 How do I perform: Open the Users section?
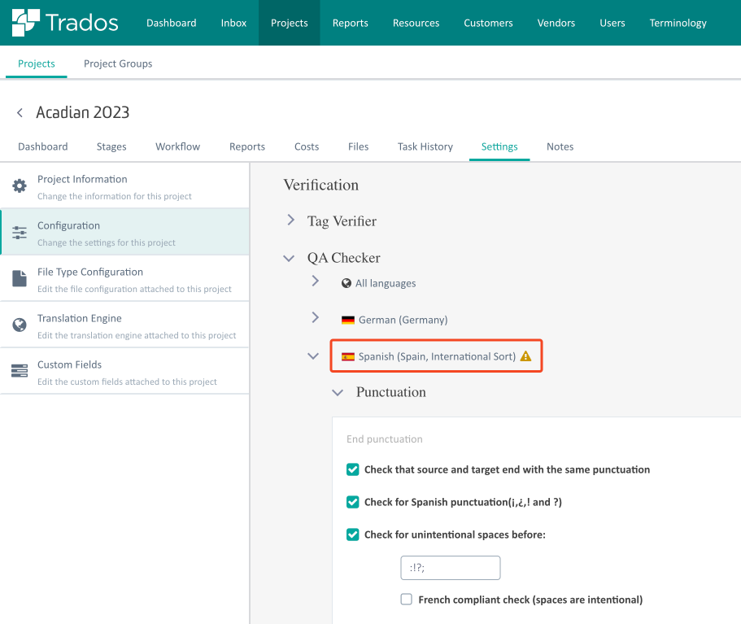click(612, 23)
